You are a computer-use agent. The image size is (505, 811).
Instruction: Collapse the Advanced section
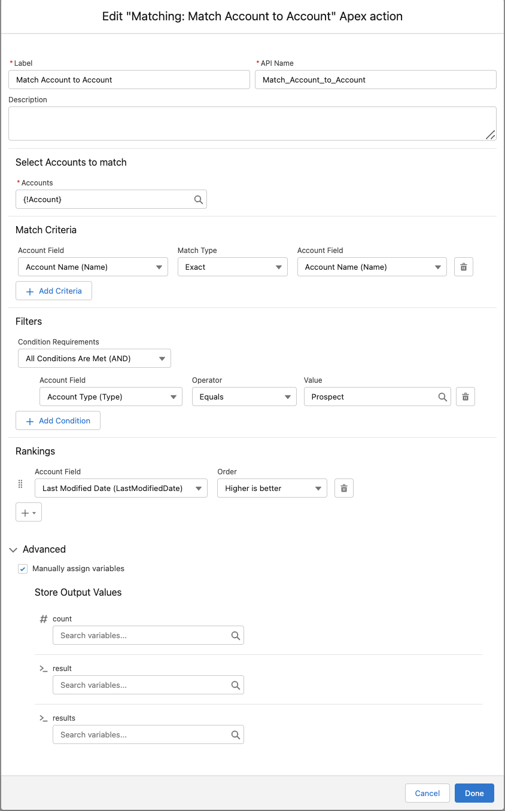click(13, 550)
